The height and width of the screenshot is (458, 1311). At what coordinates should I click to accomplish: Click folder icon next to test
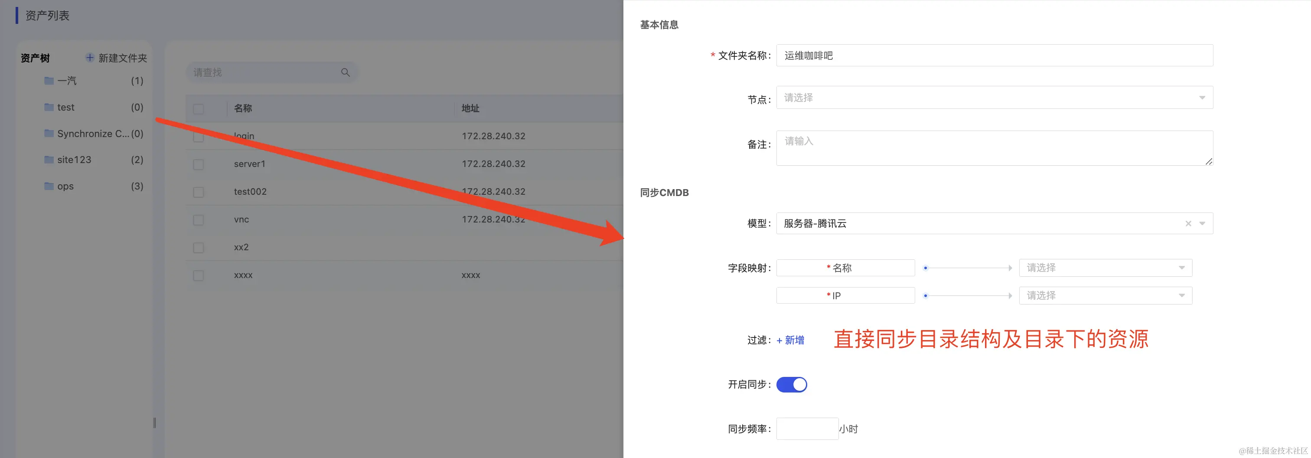click(x=49, y=107)
